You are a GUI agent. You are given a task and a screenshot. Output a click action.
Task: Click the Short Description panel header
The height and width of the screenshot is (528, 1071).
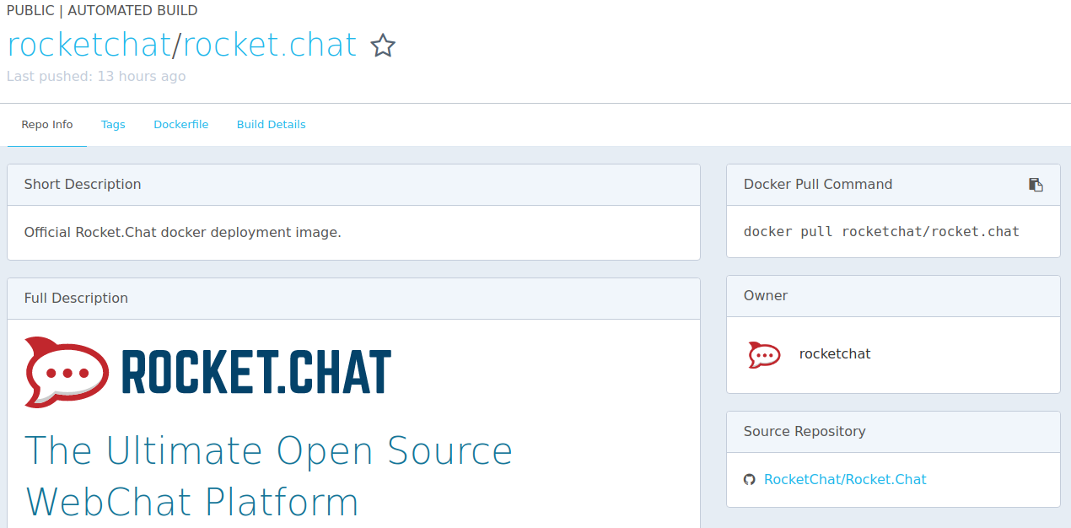click(353, 185)
